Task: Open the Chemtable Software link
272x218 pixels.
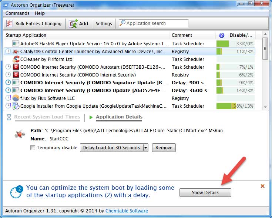Action: click(x=127, y=211)
